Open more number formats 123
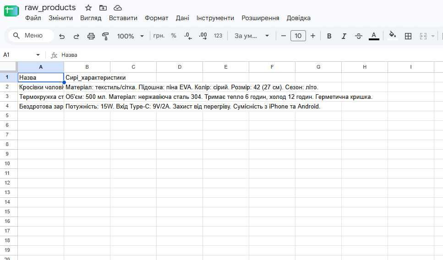443x260 pixels. pos(218,36)
